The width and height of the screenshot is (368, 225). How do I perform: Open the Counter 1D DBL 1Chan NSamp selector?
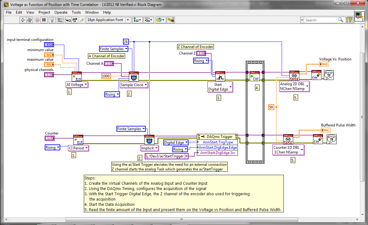pos(288,150)
